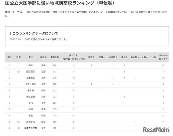
Task: Click the 大阪大 value 1 for 山梨学院
Action: [x=145, y=122]
